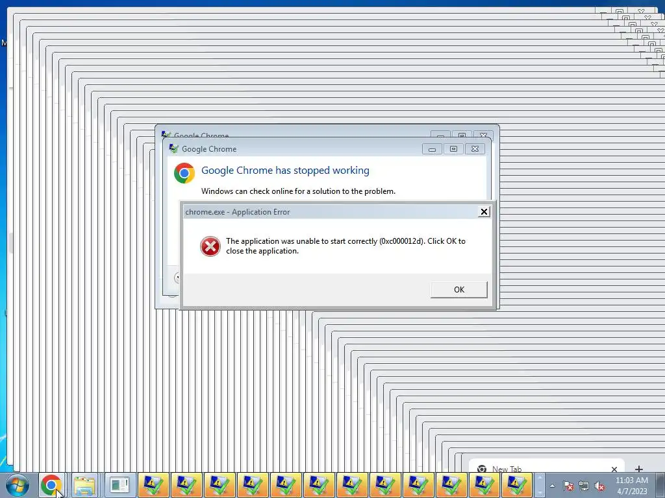Maximize the front Google Chrome crash dialog
The image size is (665, 498).
(453, 149)
